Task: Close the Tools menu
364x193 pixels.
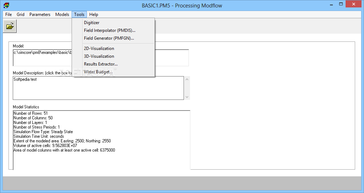Action: coord(79,15)
